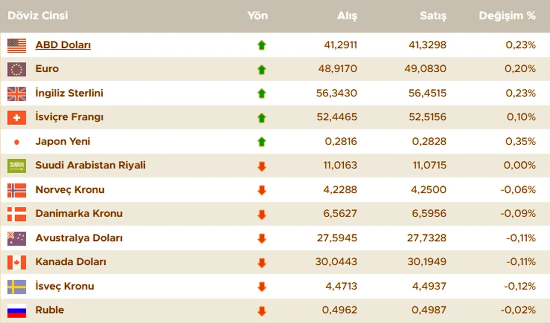Click the green up arrow for Japon Yeni
The image size is (550, 323).
click(x=262, y=141)
